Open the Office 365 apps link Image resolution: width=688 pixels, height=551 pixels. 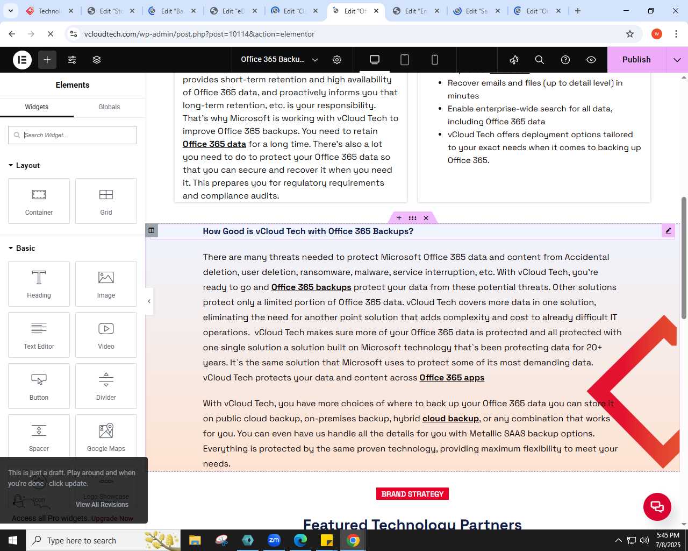452,378
